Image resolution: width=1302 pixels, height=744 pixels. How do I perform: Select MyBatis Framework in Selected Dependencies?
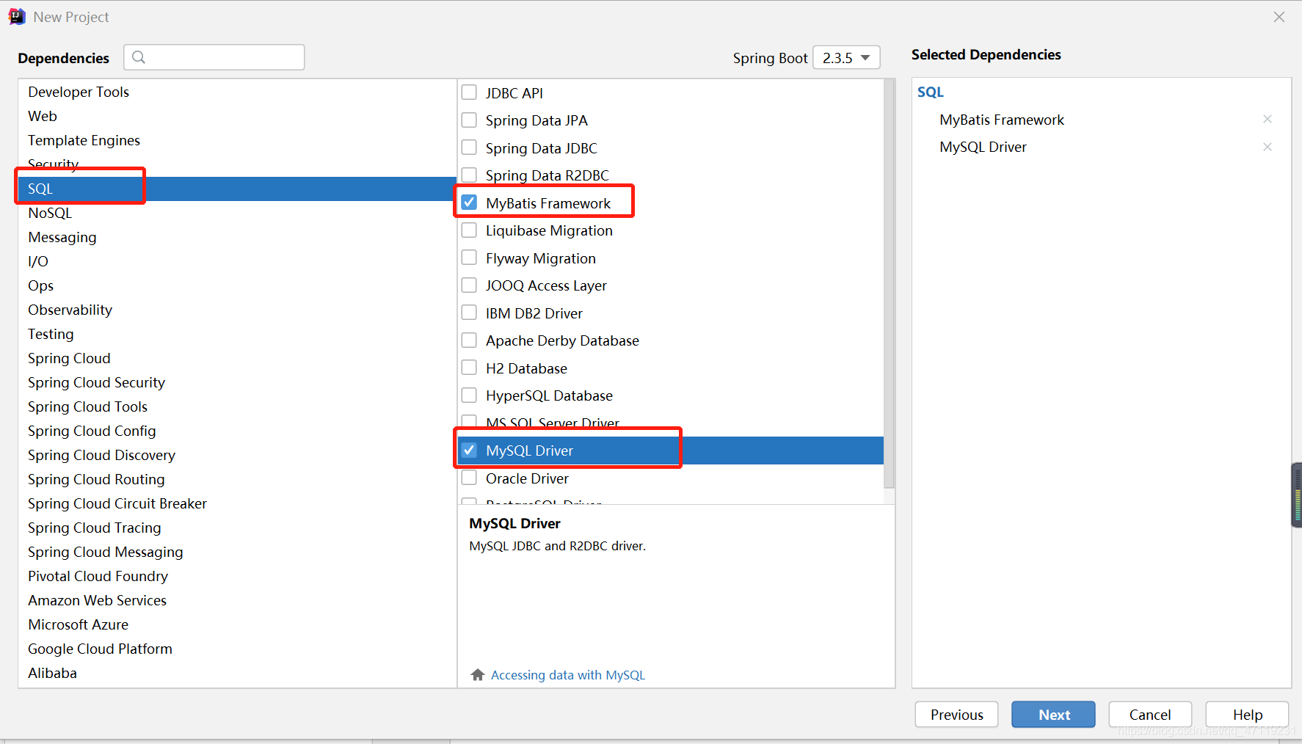[1002, 120]
